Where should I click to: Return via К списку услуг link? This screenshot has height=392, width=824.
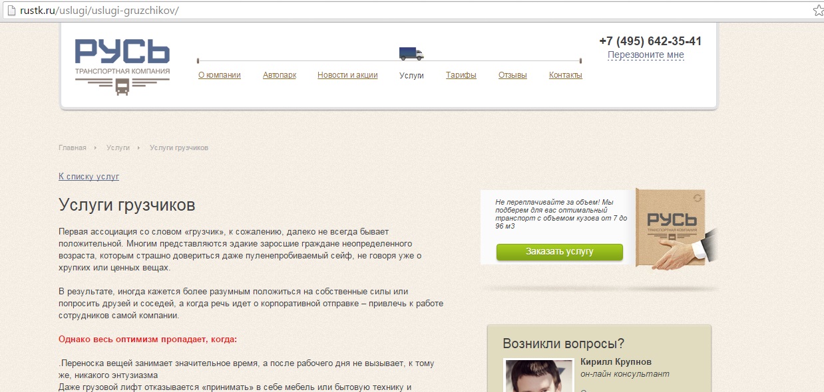[x=89, y=177]
